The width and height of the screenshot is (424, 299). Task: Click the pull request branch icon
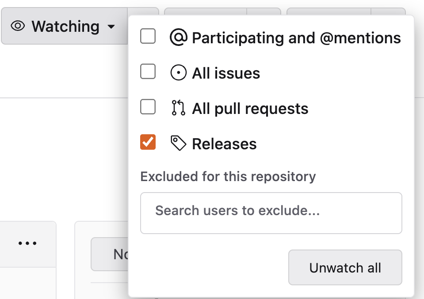pyautogui.click(x=178, y=108)
